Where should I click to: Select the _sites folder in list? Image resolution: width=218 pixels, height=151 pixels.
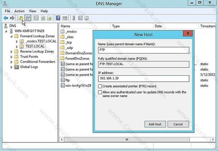click(70, 37)
